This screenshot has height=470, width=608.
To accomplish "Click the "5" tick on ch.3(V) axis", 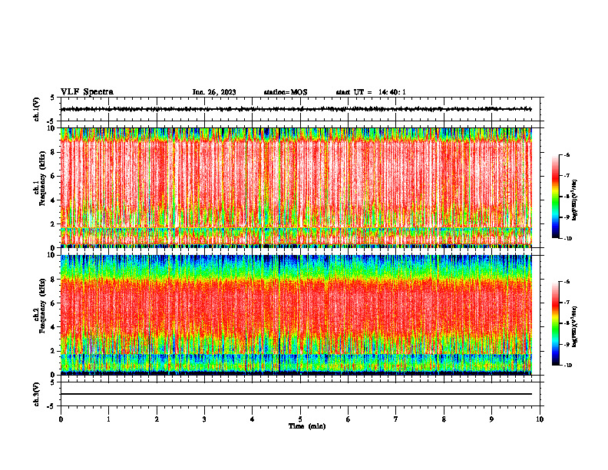I will point(53,382).
